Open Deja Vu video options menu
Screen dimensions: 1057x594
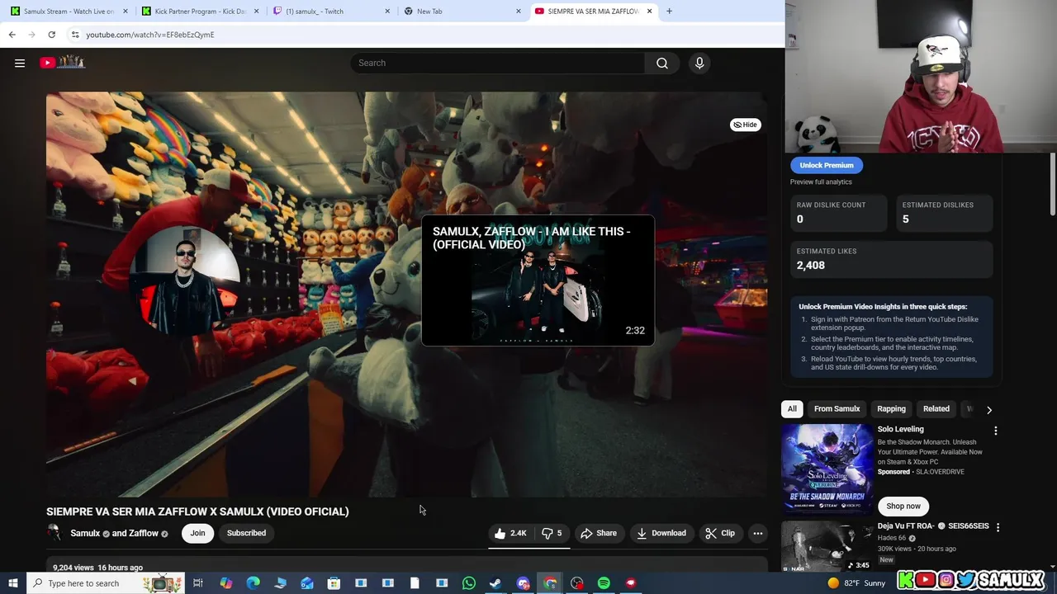point(998,527)
